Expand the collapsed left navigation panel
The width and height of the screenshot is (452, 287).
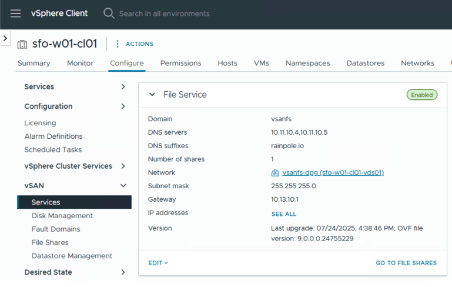tap(5, 38)
